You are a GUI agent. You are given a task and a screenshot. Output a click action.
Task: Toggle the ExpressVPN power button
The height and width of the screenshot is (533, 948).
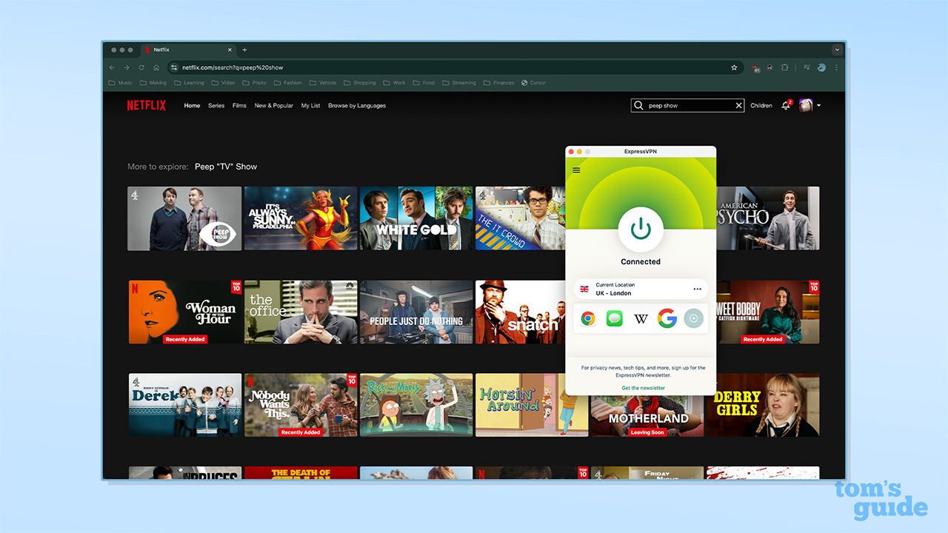[x=641, y=229]
